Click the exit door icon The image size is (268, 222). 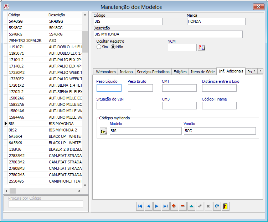click(225, 206)
